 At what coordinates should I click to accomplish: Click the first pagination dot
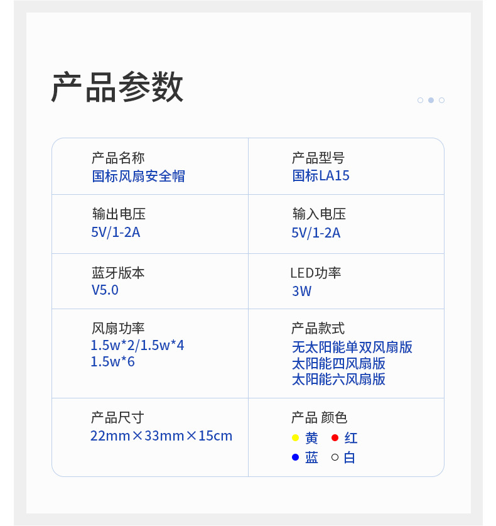(x=420, y=100)
